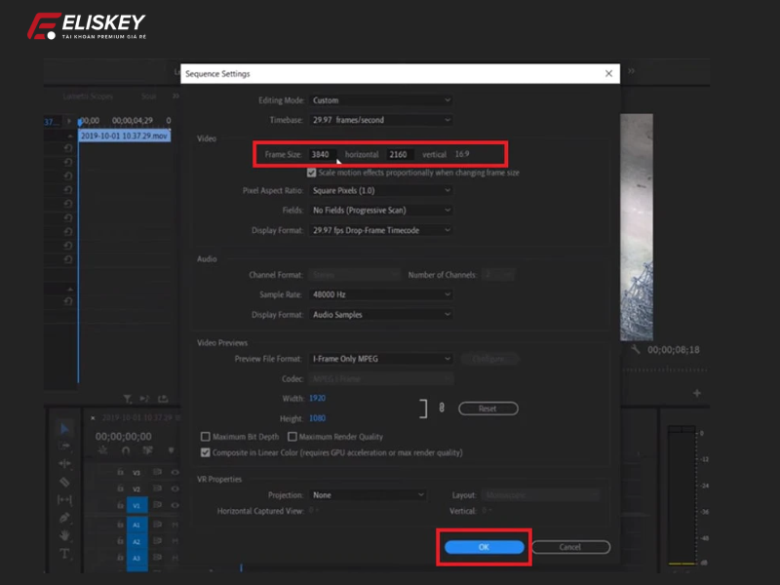Image resolution: width=780 pixels, height=585 pixels.
Task: Click the Reset button for video previews
Action: click(487, 408)
